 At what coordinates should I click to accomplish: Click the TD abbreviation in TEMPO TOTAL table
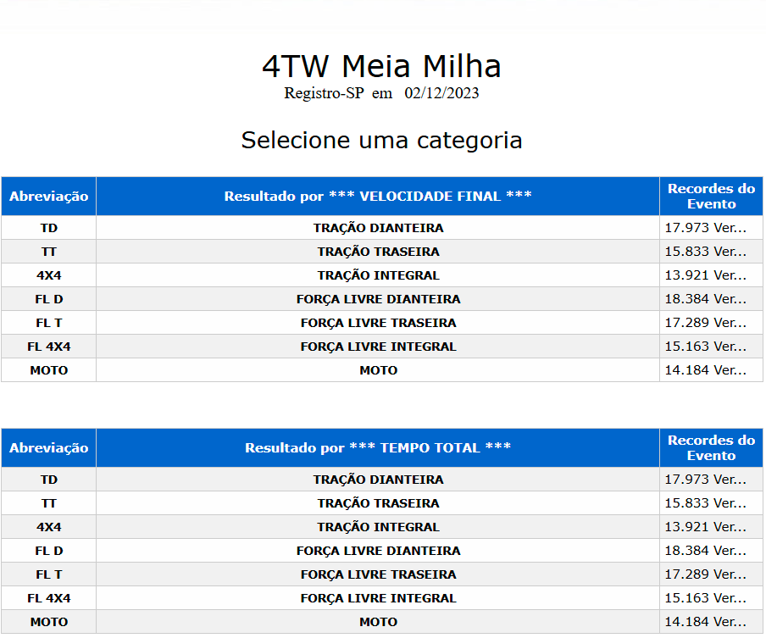pos(49,480)
